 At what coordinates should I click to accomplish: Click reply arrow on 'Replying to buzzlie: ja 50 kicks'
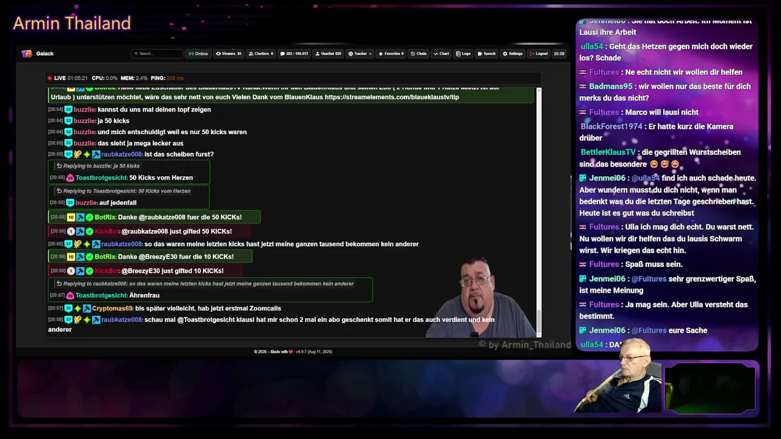tap(59, 166)
